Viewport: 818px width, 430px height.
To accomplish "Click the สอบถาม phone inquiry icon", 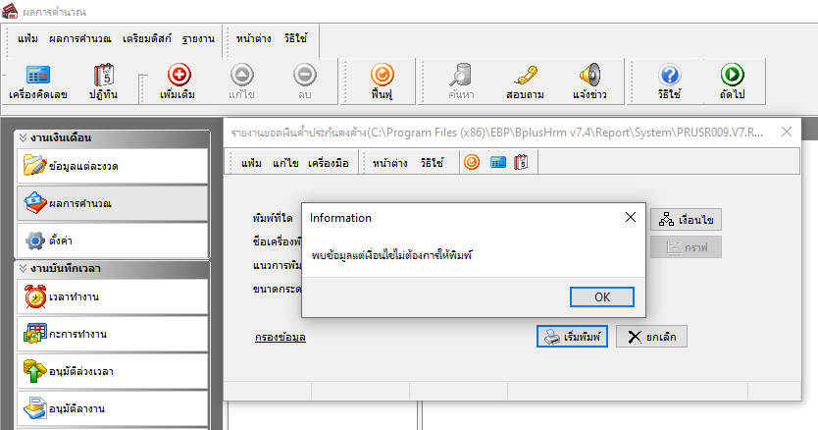I will pyautogui.click(x=525, y=81).
